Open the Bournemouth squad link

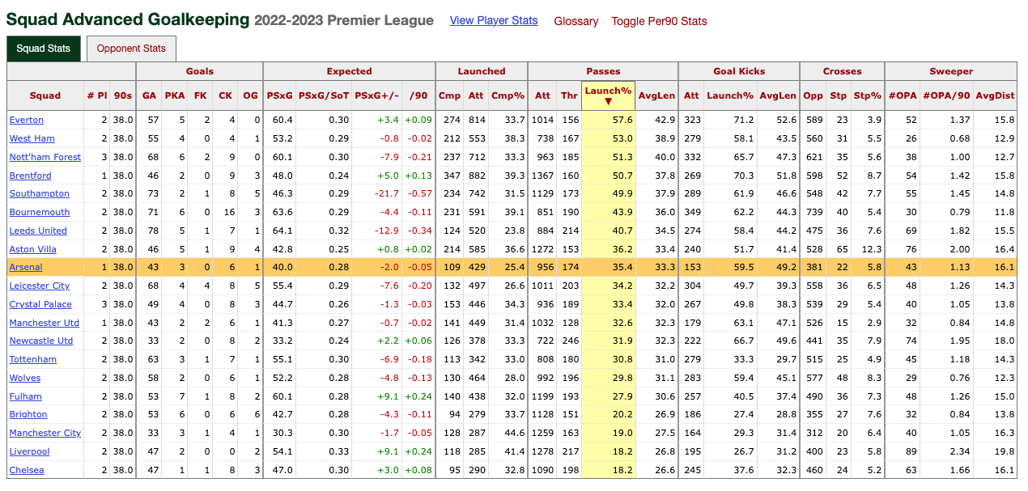[x=39, y=212]
